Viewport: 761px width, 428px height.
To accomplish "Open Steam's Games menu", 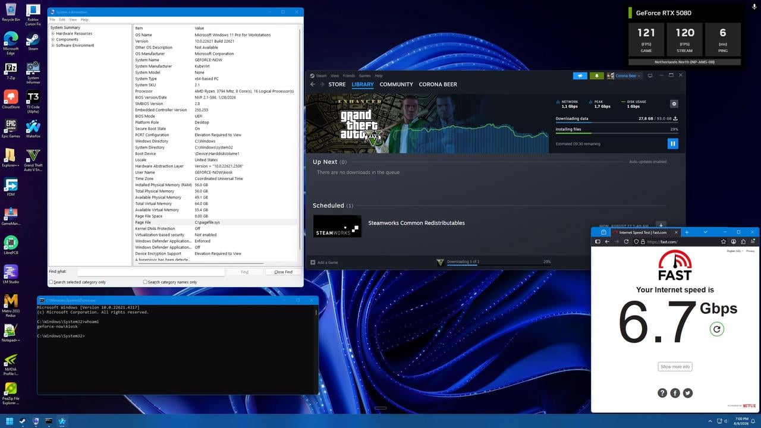I will (364, 76).
